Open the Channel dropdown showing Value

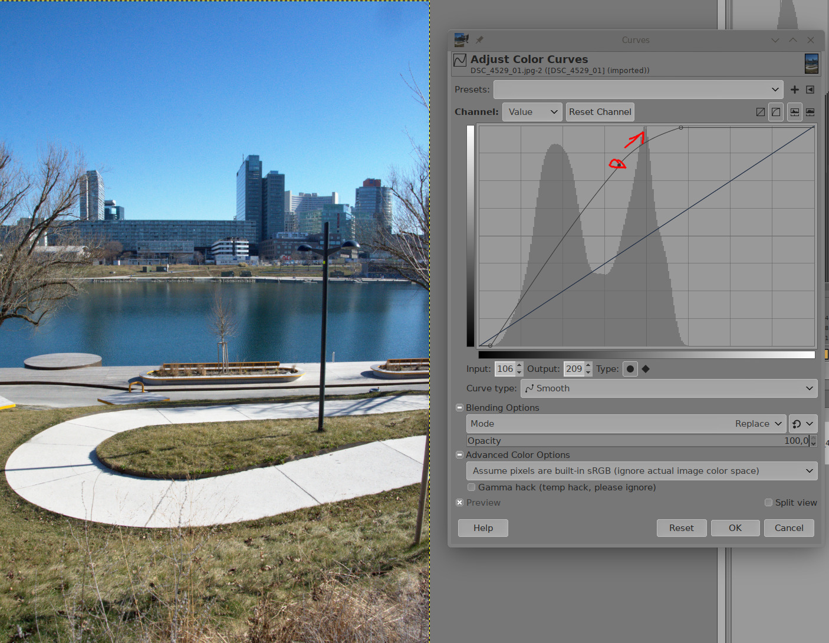[x=532, y=112]
